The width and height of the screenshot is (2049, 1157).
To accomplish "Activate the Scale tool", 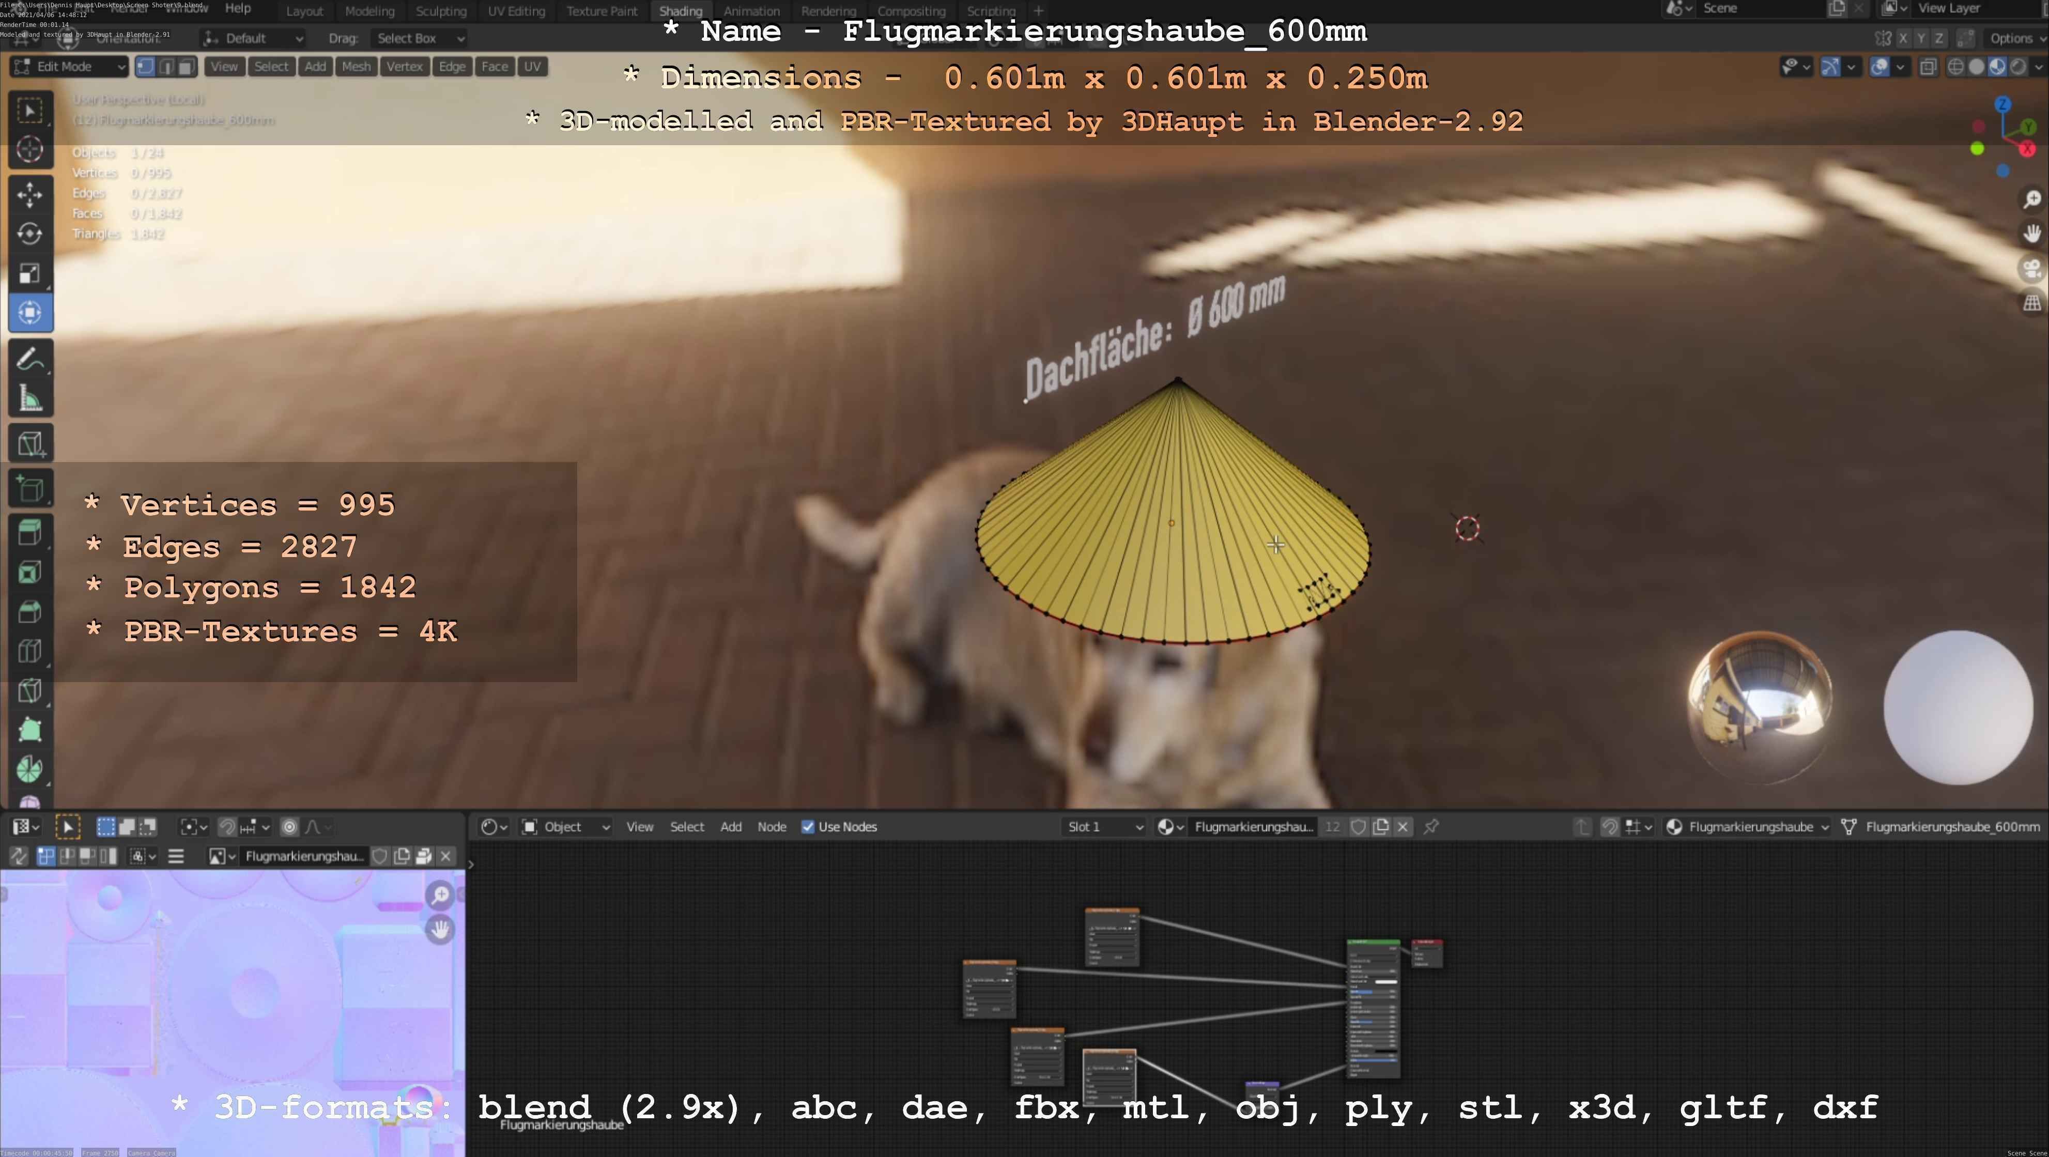I will click(29, 273).
